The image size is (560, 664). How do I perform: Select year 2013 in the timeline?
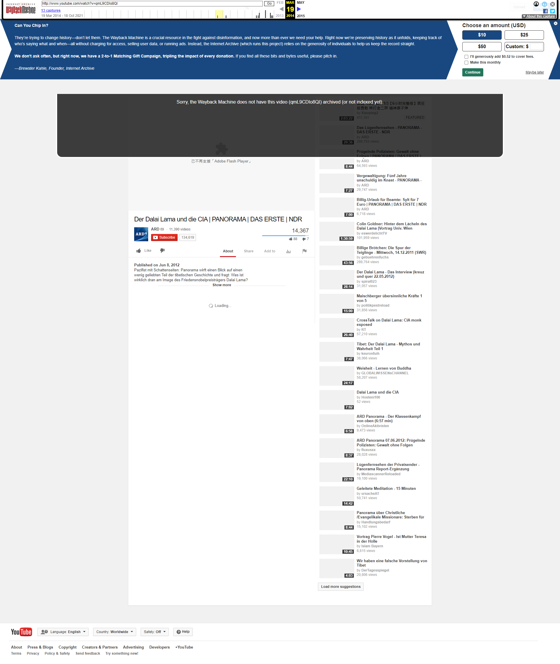[279, 16]
